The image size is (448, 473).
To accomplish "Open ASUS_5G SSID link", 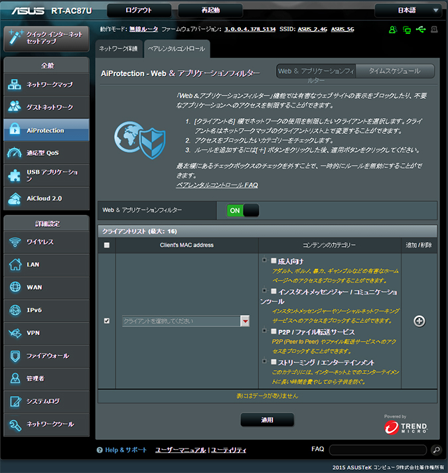I will [x=342, y=29].
